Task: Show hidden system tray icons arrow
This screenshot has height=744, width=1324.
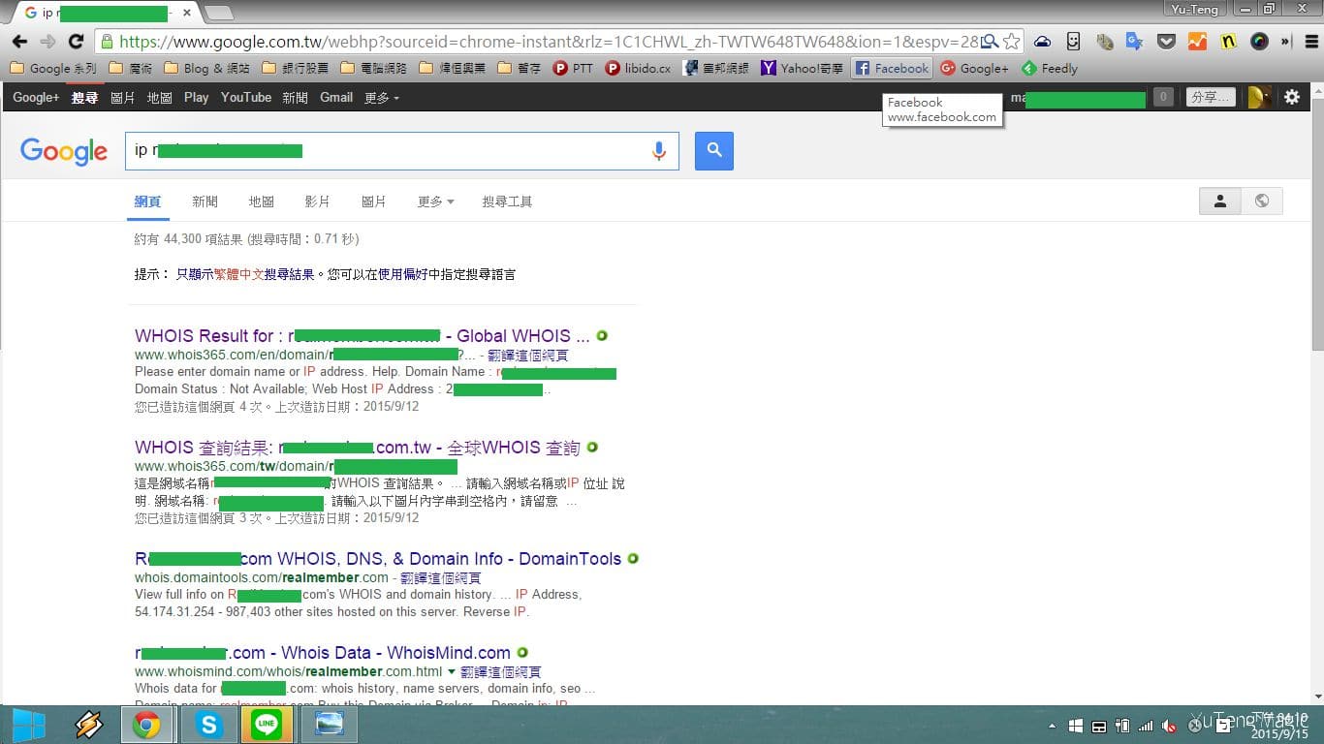Action: point(1053,726)
